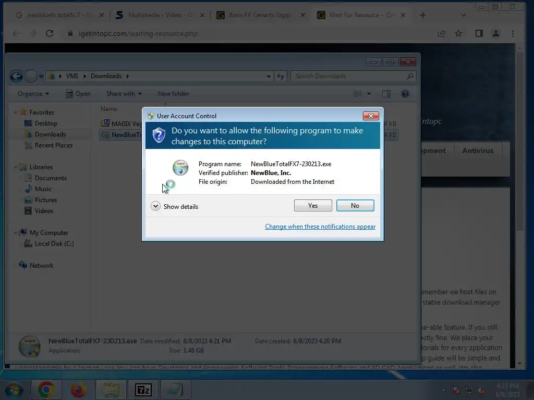Expand Show details in UAC dialog
Image resolution: width=534 pixels, height=400 pixels.
(174, 206)
